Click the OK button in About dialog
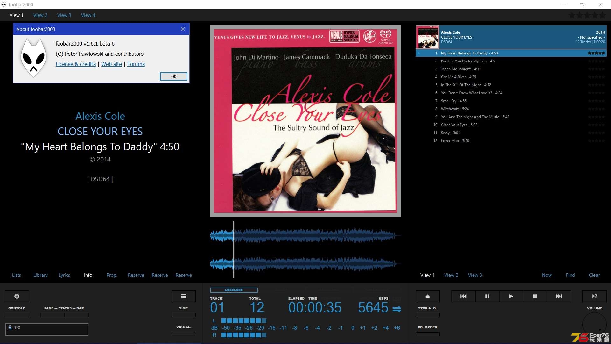Image resolution: width=611 pixels, height=344 pixels. (x=173, y=76)
